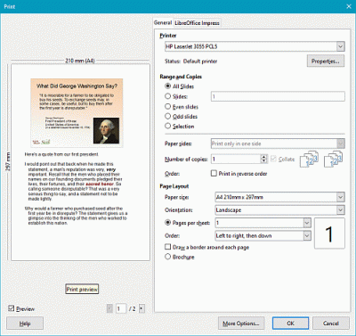Screen dimensions: 356x336
Task: Close the Print dialog window
Action: pyautogui.click(x=349, y=6)
